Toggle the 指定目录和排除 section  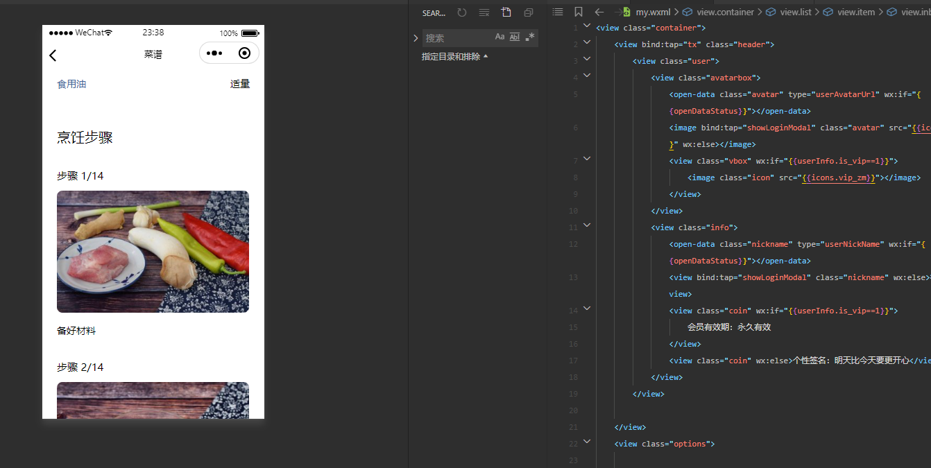click(454, 57)
